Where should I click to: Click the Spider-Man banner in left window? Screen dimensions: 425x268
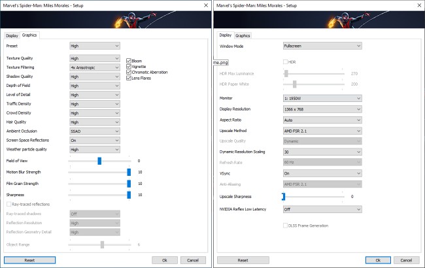(106, 20)
